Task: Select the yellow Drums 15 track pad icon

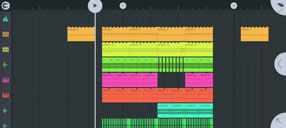Action: [x=6, y=49]
